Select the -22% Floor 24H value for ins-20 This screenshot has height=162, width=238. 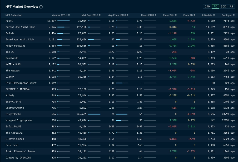click(x=174, y=52)
